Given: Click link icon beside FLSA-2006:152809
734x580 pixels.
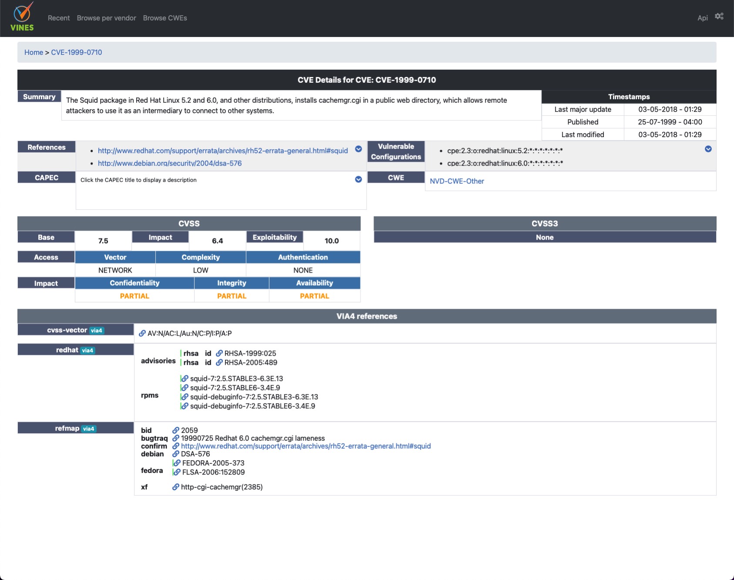Looking at the screenshot, I should (177, 472).
